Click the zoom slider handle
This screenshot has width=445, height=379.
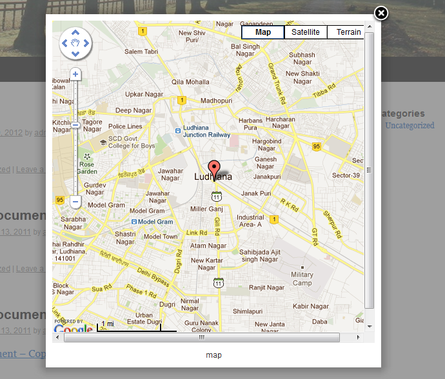[75, 125]
